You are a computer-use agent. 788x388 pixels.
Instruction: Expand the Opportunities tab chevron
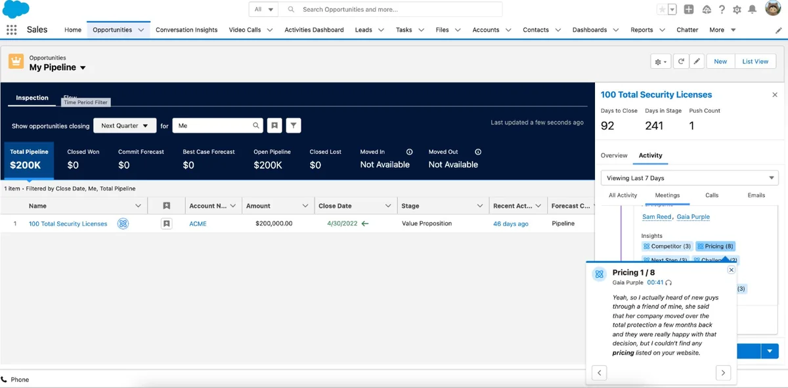click(142, 30)
